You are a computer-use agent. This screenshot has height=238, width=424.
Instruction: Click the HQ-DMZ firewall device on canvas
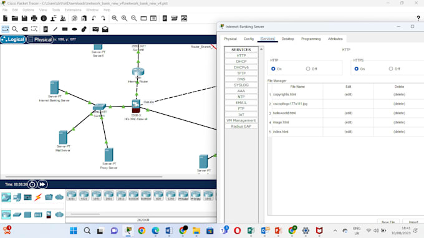(136, 106)
